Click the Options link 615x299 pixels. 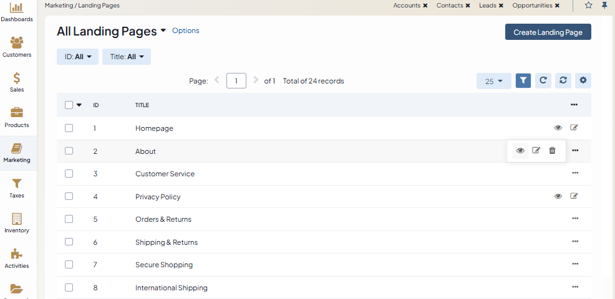click(x=186, y=31)
